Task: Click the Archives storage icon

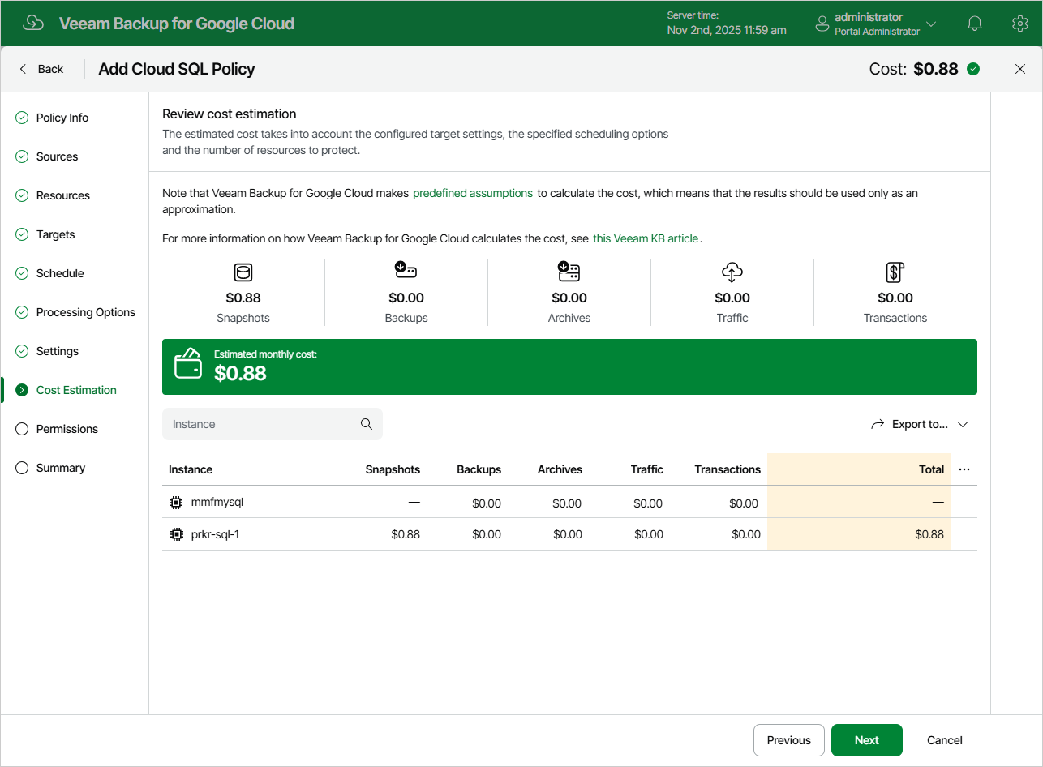Action: click(569, 271)
